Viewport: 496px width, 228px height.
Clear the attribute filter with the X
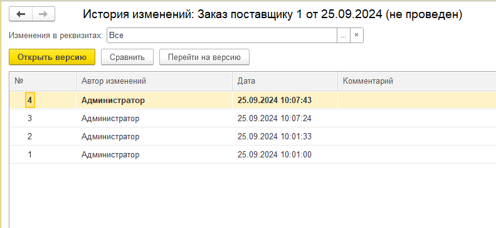coord(357,36)
